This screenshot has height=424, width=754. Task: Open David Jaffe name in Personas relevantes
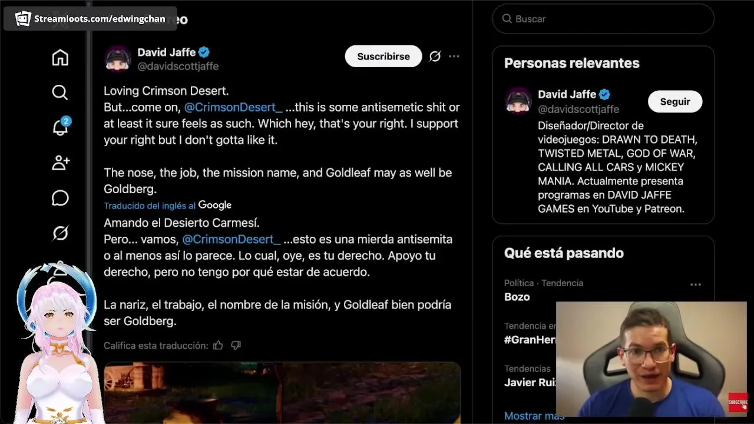point(567,94)
